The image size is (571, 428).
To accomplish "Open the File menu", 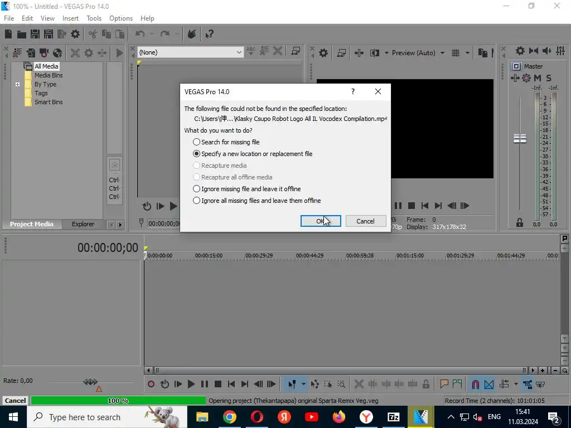I will click(9, 18).
